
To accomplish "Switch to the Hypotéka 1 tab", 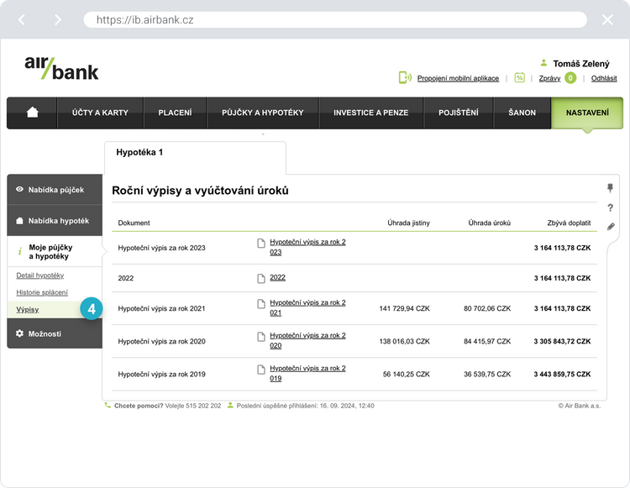I will pos(139,153).
